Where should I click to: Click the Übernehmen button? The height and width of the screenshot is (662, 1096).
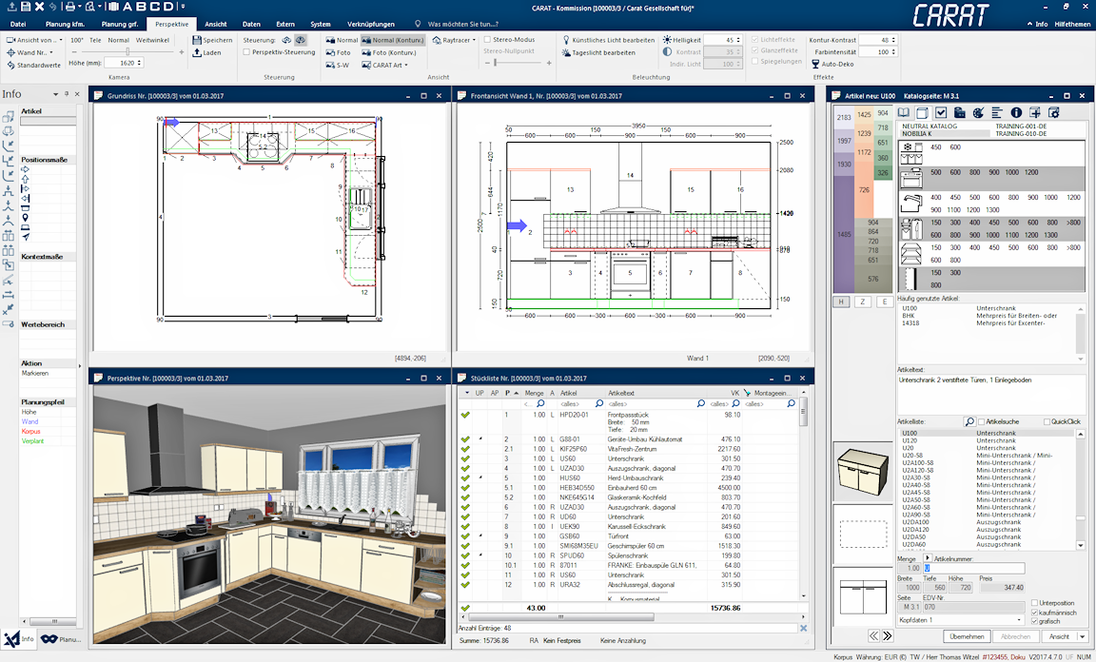coord(967,636)
